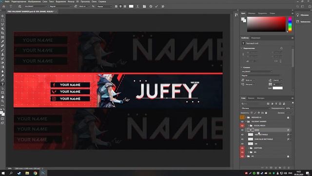Click the Home icon in options bar
This screenshot has height=176, width=312.
[3, 6]
